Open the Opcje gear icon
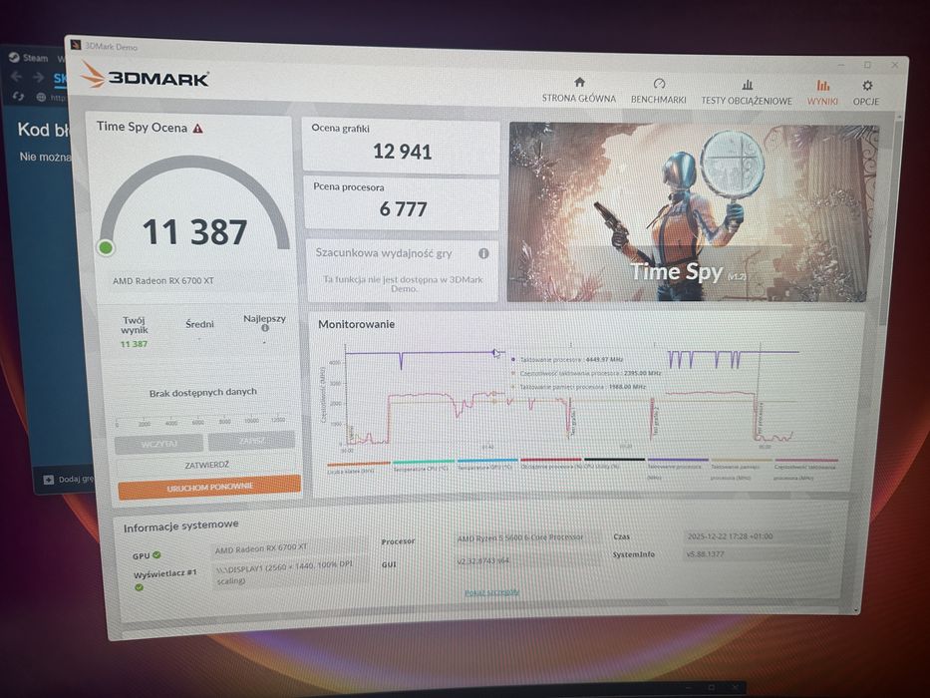 coord(867,86)
